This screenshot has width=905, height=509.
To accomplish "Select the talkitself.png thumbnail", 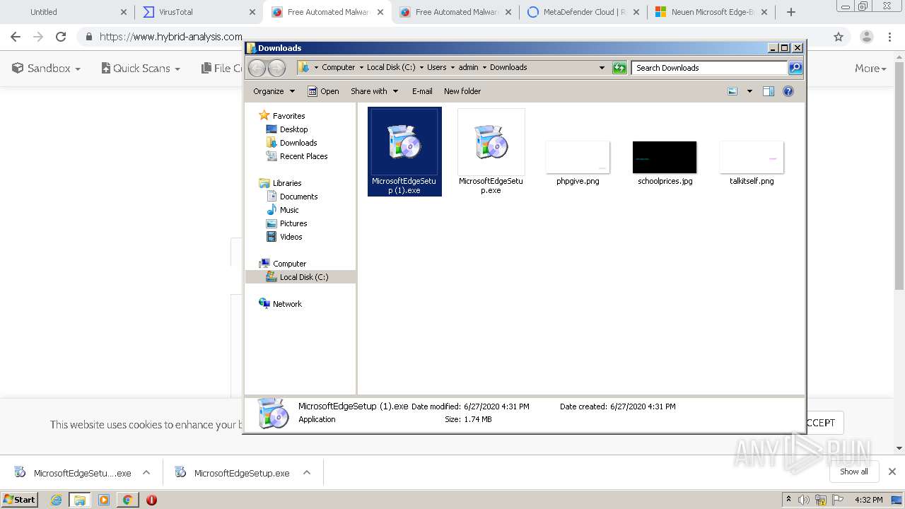I will [x=752, y=157].
